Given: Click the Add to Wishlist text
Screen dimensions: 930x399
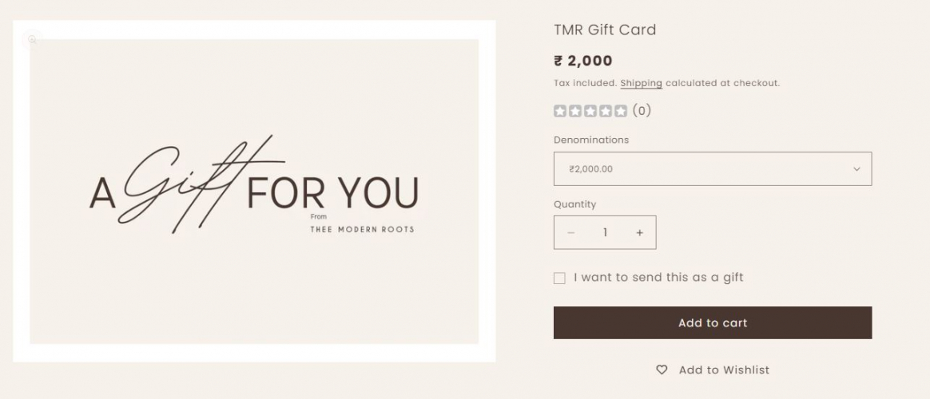Looking at the screenshot, I should coord(724,369).
